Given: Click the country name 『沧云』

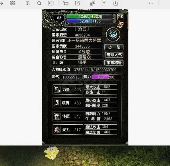Looking at the screenshot, I should (x=82, y=29).
